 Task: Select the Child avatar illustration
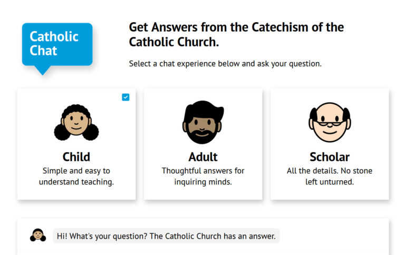tap(76, 123)
